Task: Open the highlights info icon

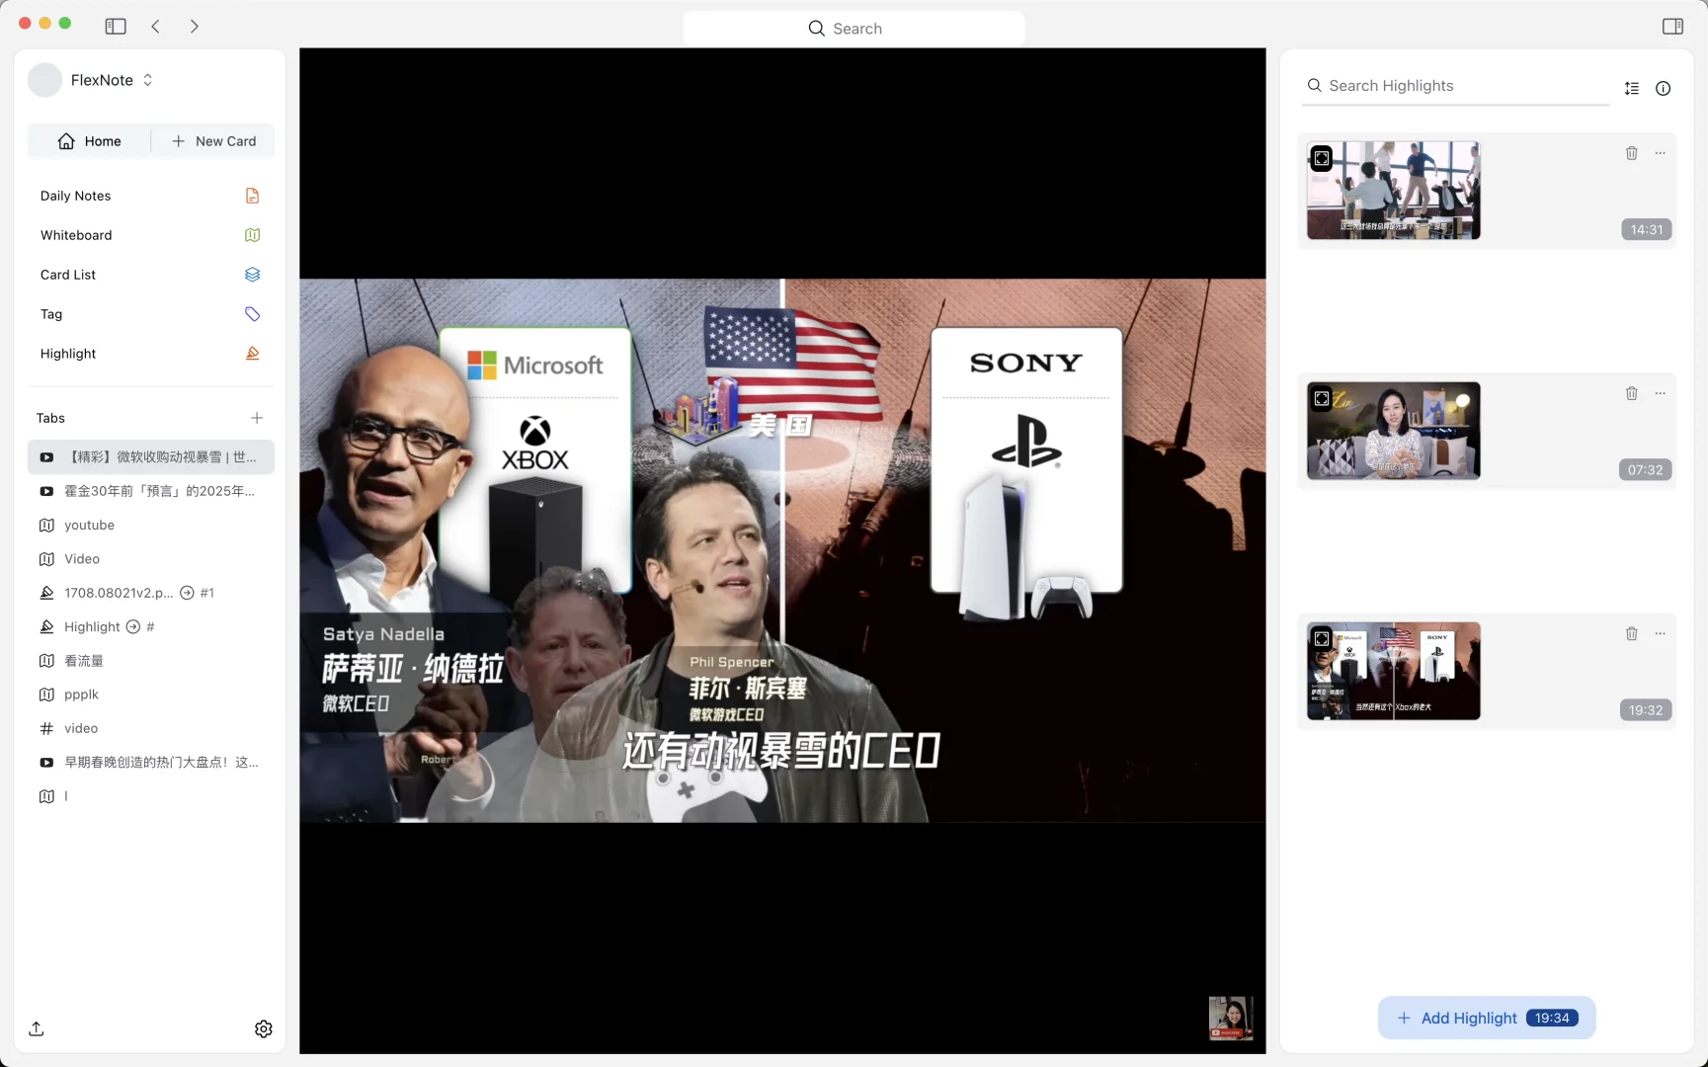Action: (x=1664, y=89)
